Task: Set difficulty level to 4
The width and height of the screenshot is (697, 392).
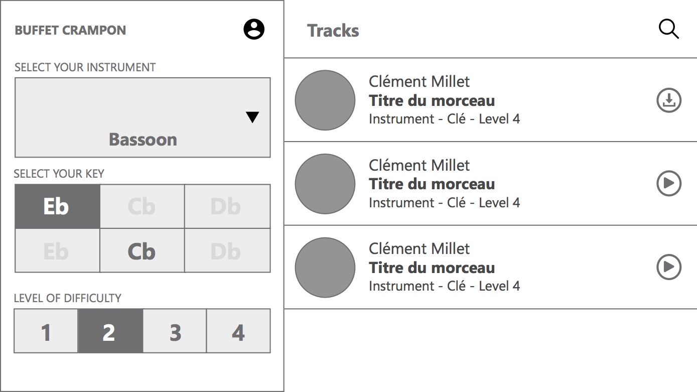Action: [238, 331]
